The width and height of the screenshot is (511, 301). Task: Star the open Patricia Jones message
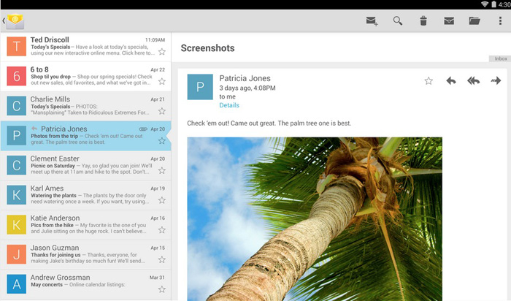(x=429, y=81)
